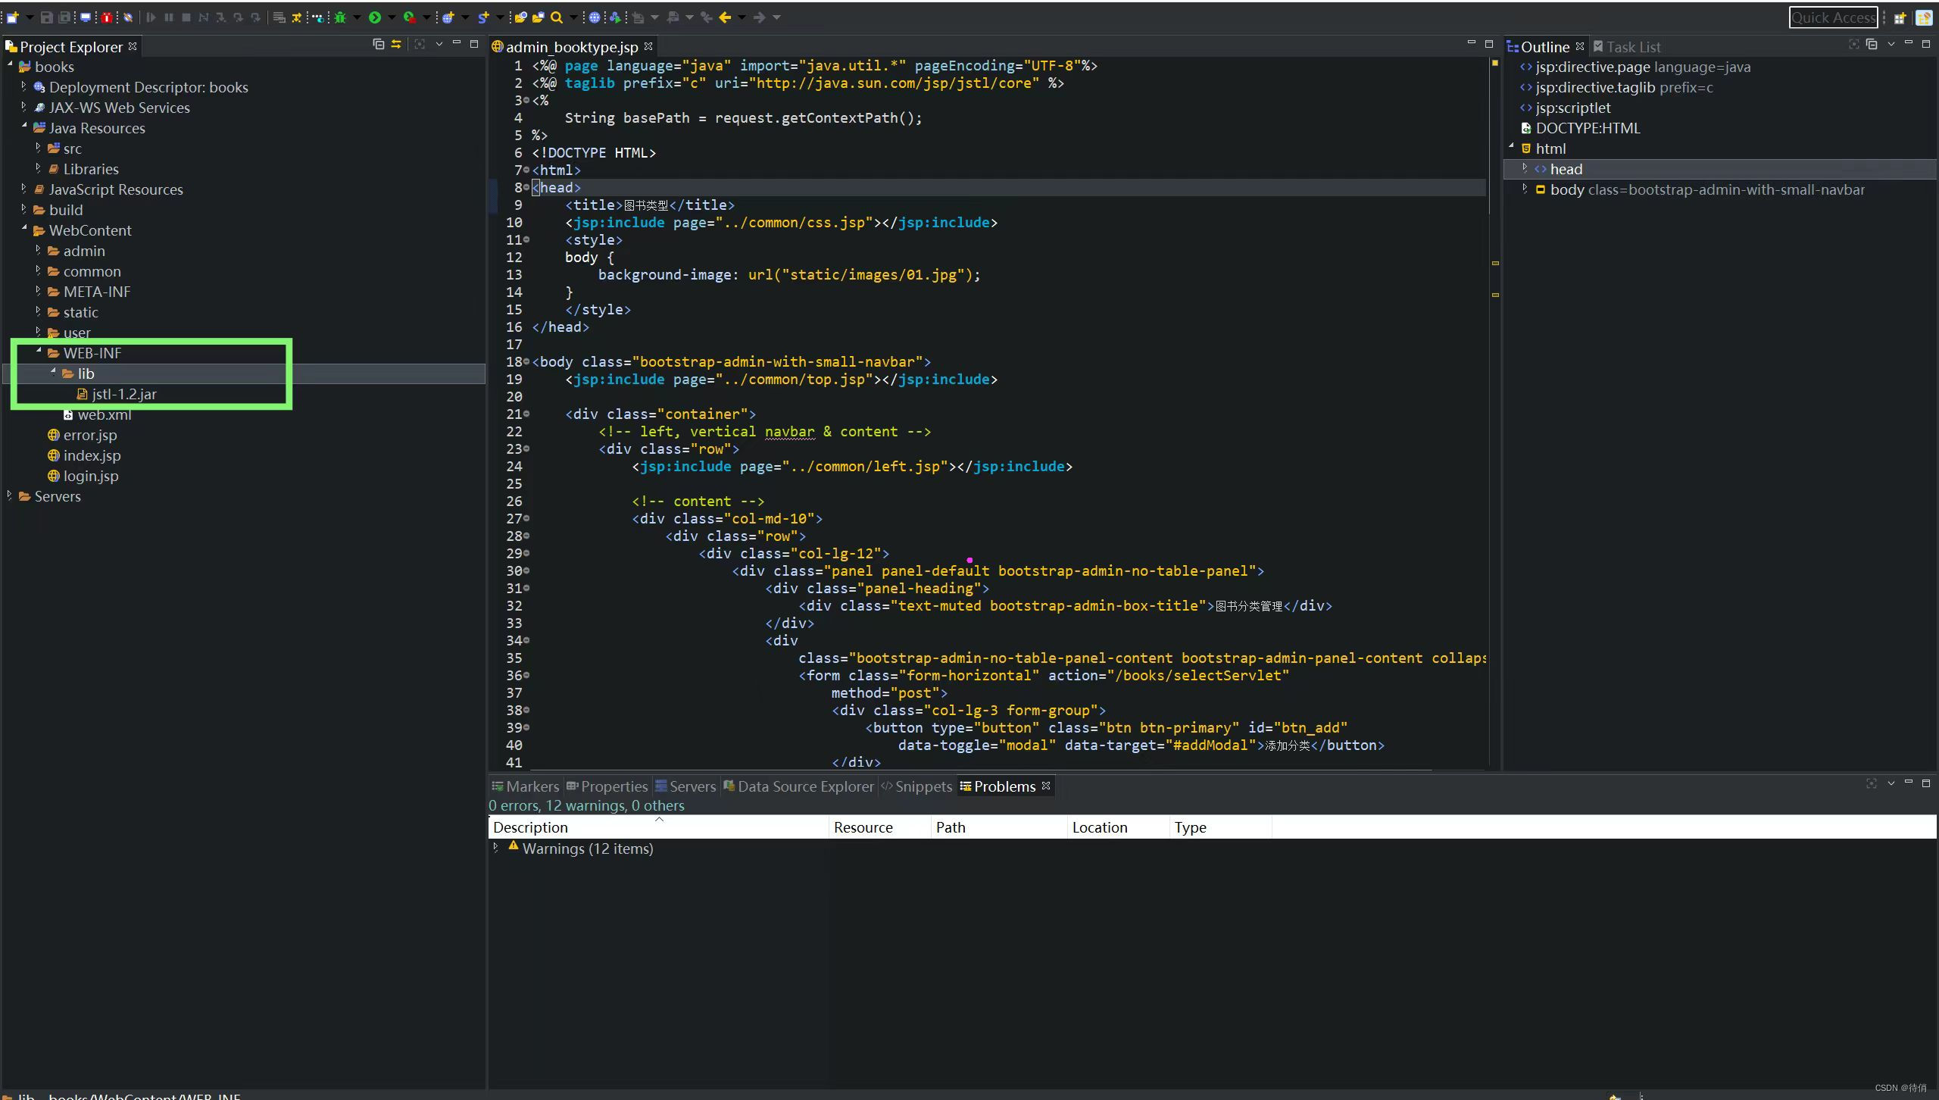Expand the body node in Outline
Image resolution: width=1939 pixels, height=1100 pixels.
(x=1525, y=189)
